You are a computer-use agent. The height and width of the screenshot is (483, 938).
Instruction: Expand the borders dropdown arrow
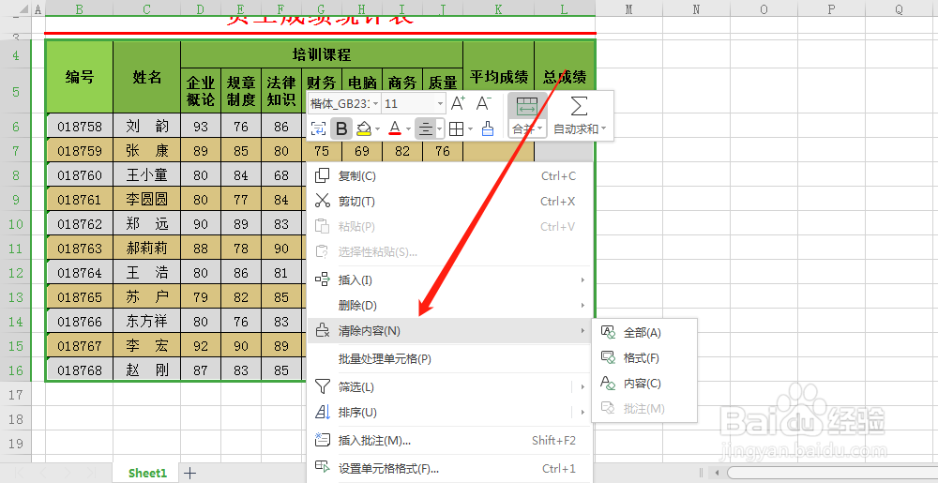[x=470, y=129]
